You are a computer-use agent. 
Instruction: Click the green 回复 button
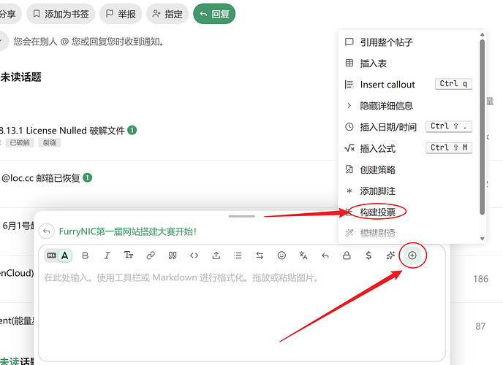tap(214, 14)
